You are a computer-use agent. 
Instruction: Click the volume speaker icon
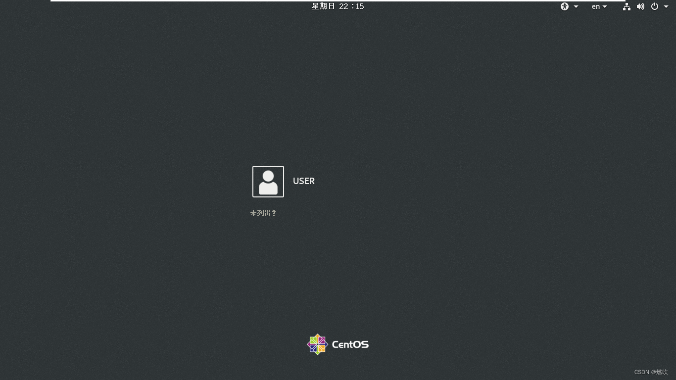coord(640,6)
